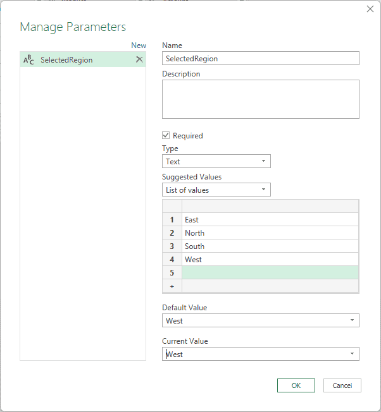Click the empty row 5 value cell
Screen dimensions: 381x412
click(x=270, y=272)
